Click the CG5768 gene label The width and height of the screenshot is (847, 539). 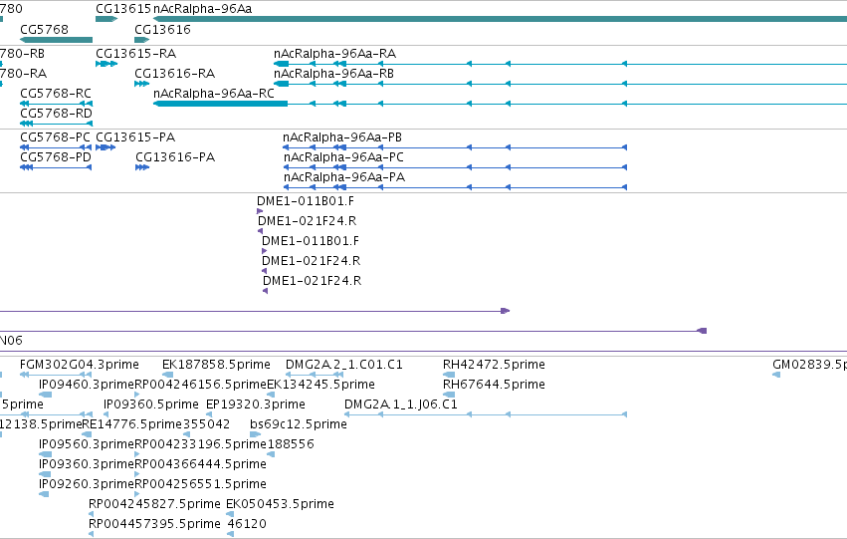coord(45,29)
